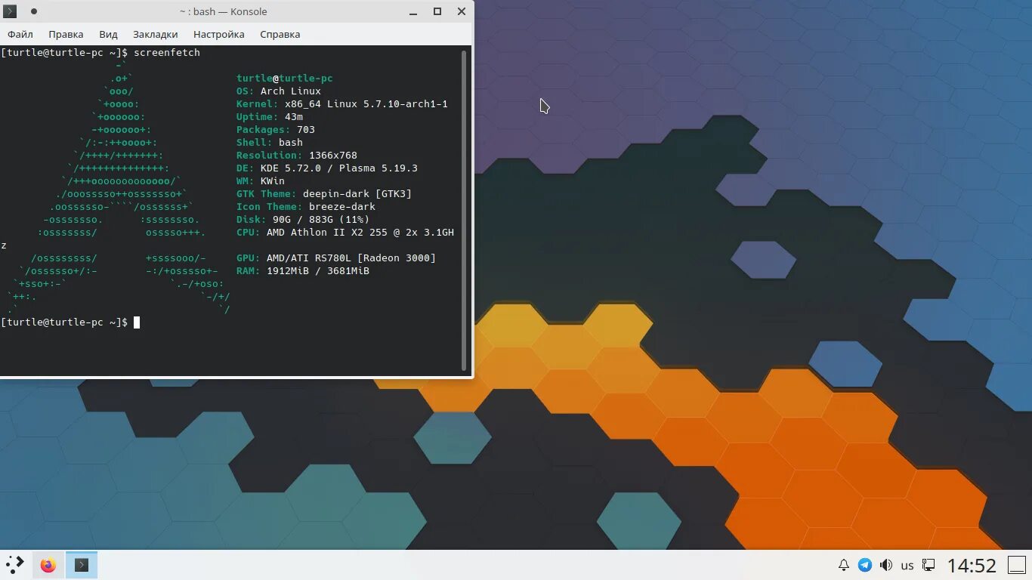Select the Konsole task in the taskbar
This screenshot has width=1032, height=580.
coord(82,565)
